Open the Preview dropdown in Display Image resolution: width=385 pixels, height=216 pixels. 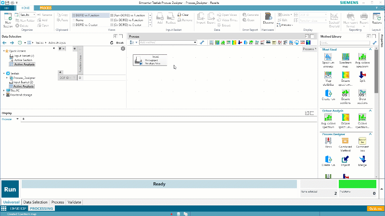(x=18, y=118)
